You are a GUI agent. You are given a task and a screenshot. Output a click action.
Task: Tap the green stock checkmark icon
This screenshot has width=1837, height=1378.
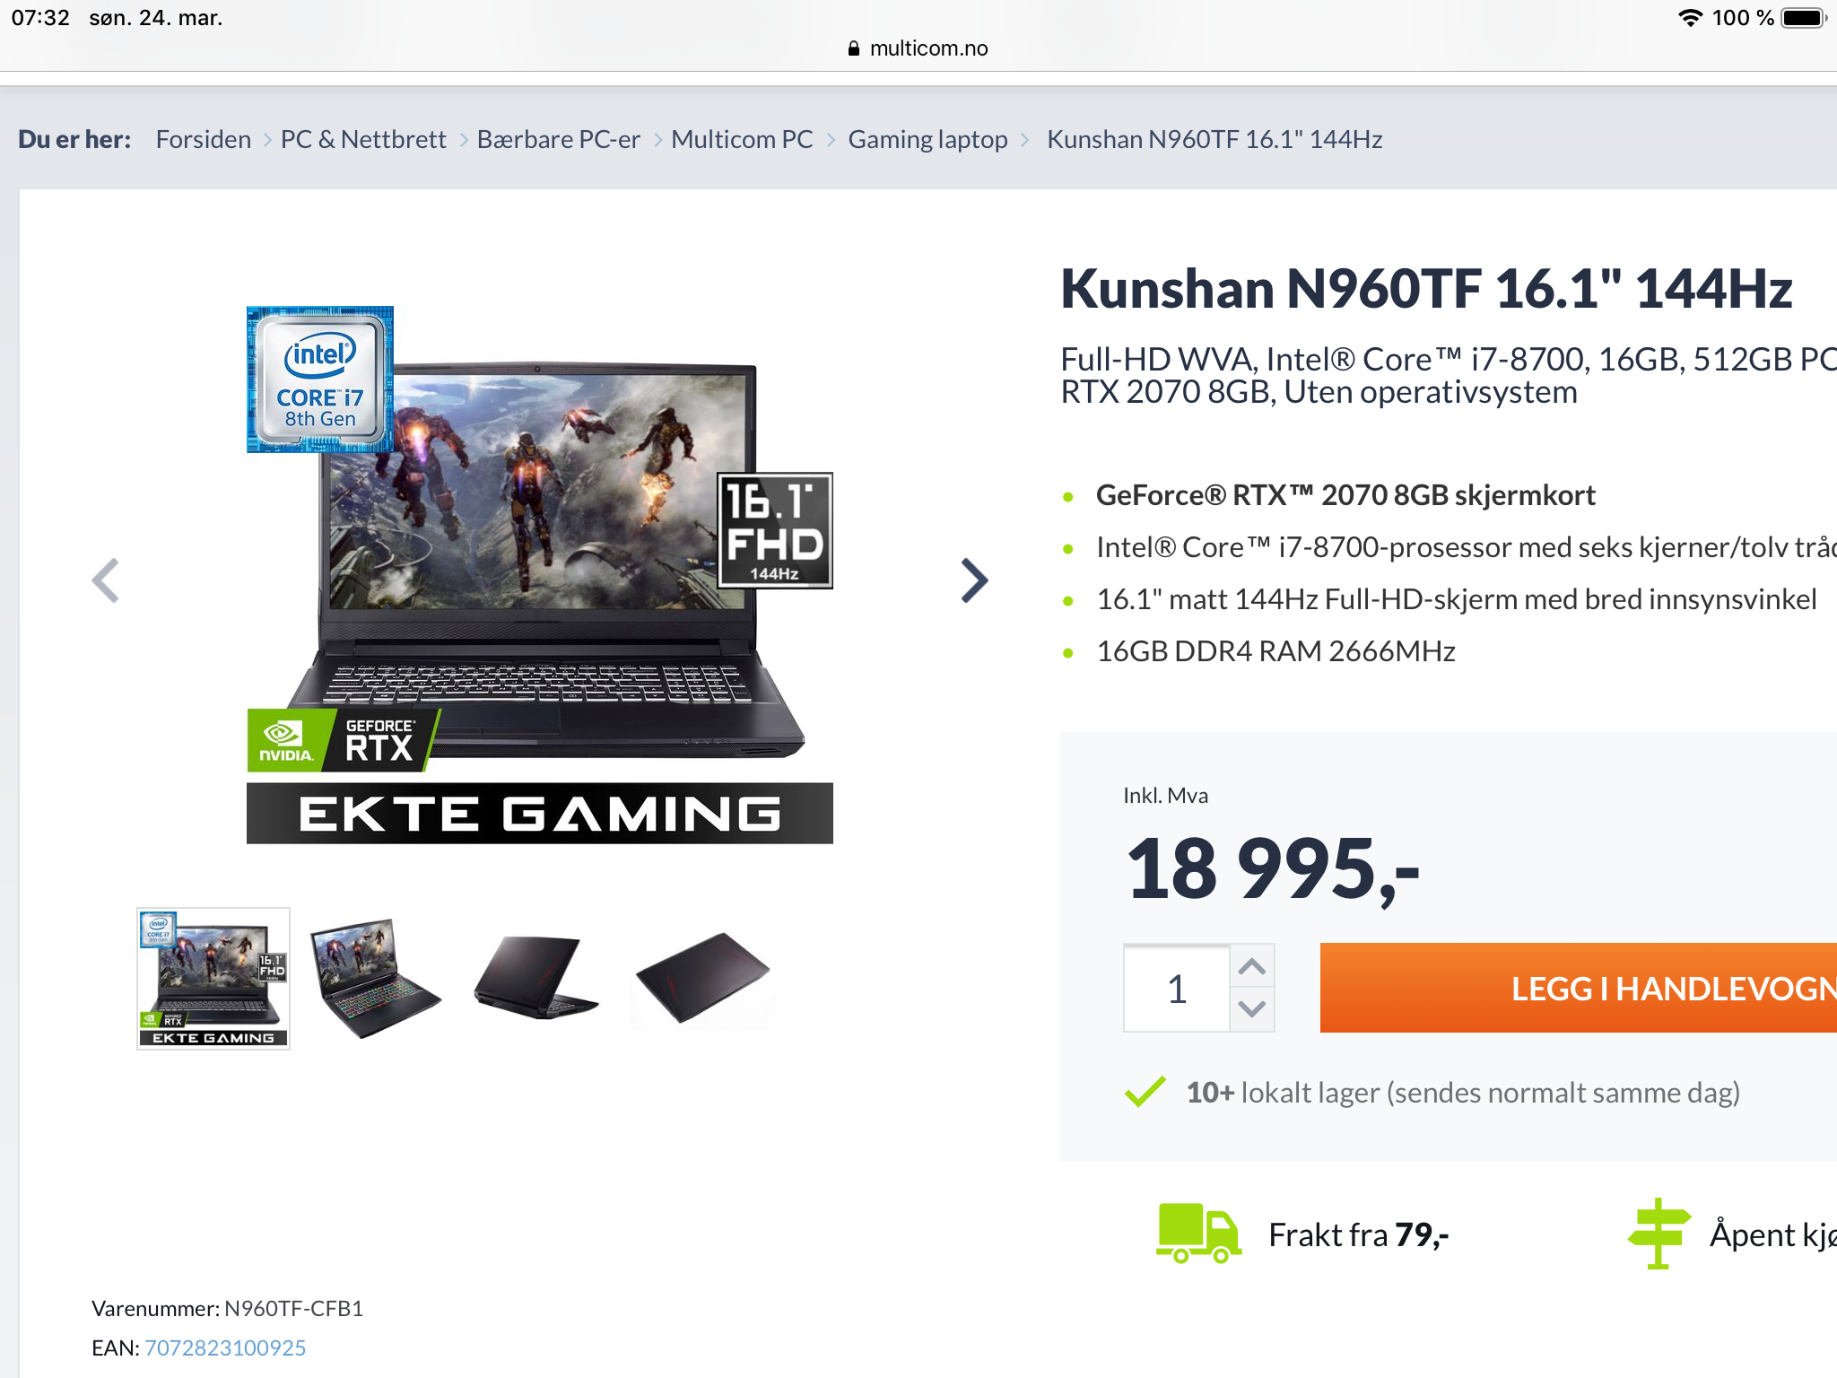[x=1145, y=1092]
